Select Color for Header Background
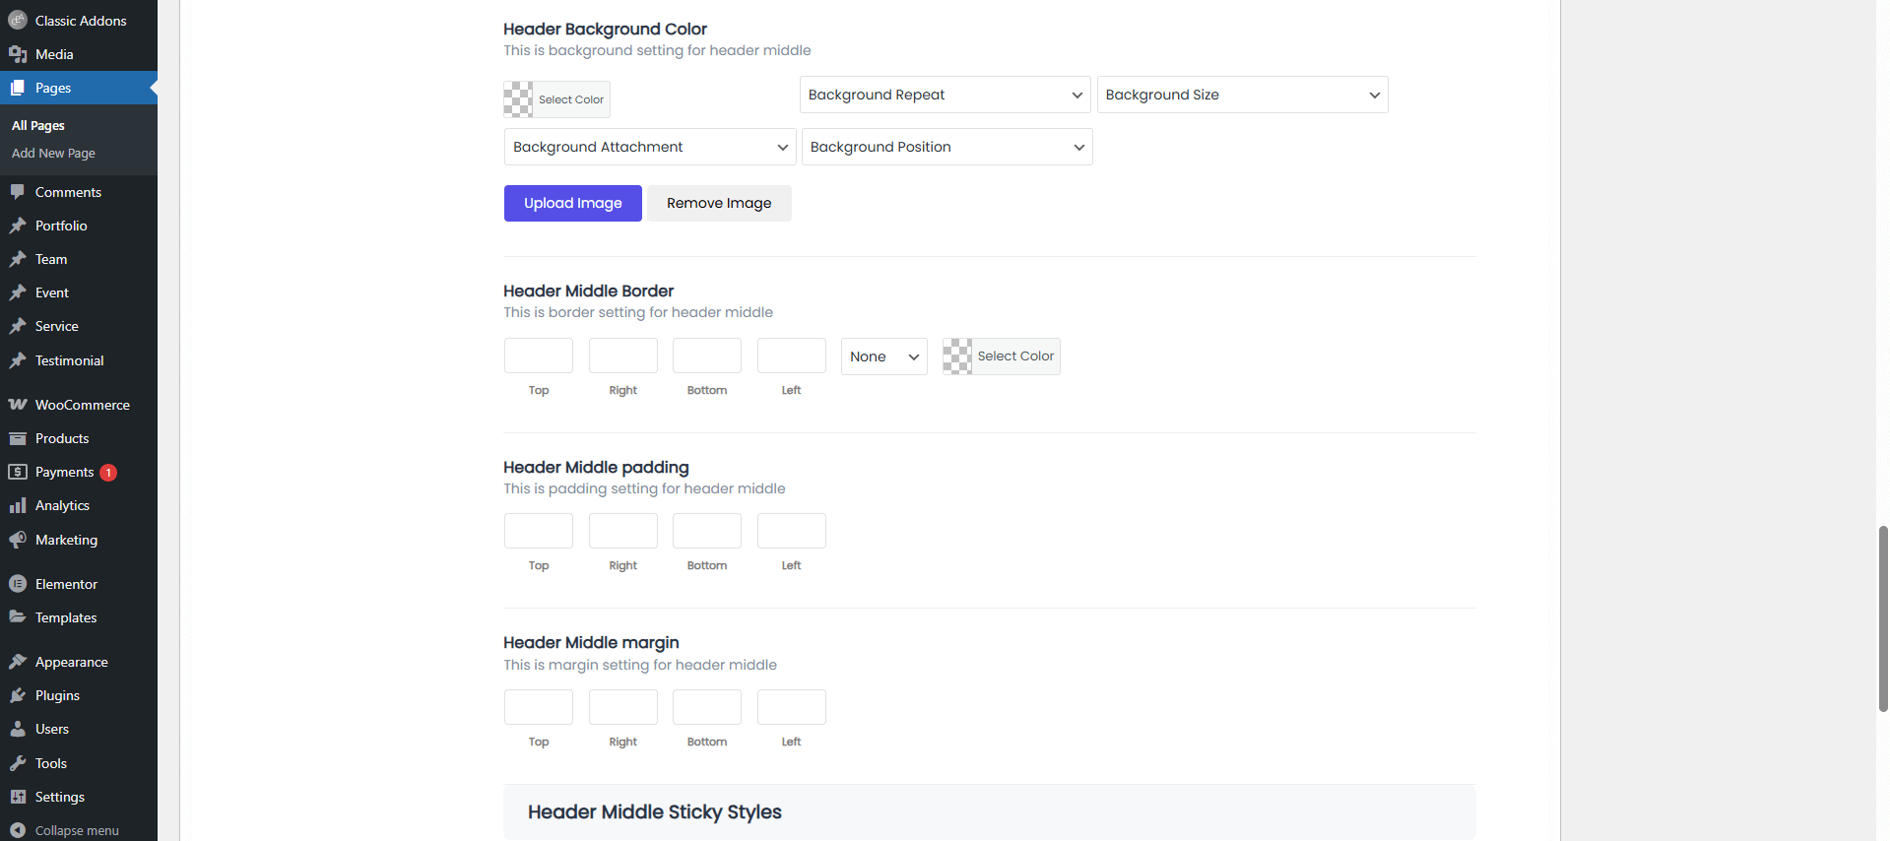This screenshot has width=1890, height=841. pyautogui.click(x=557, y=99)
